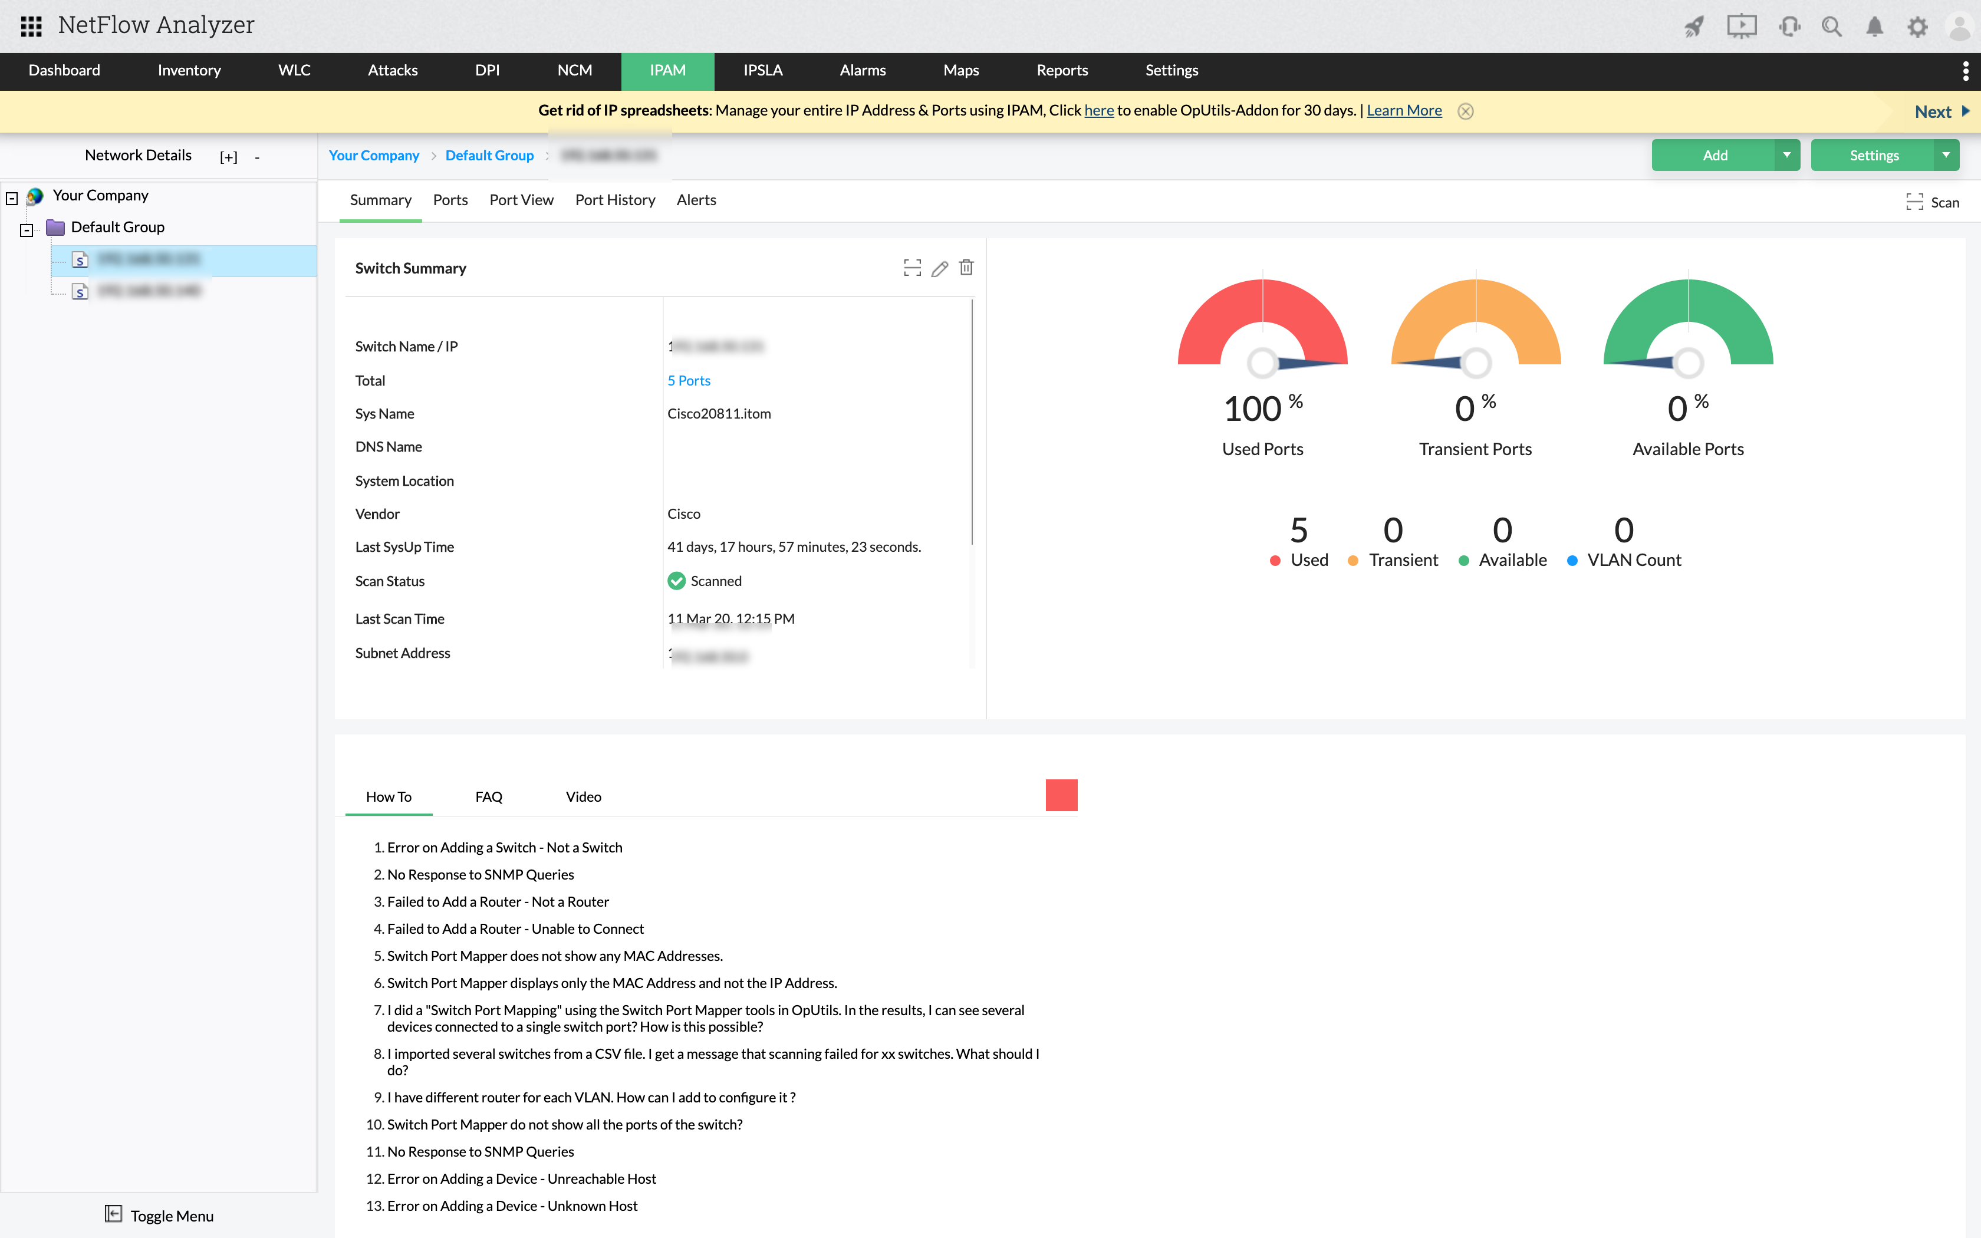Open the Add button dropdown arrow

pyautogui.click(x=1786, y=154)
